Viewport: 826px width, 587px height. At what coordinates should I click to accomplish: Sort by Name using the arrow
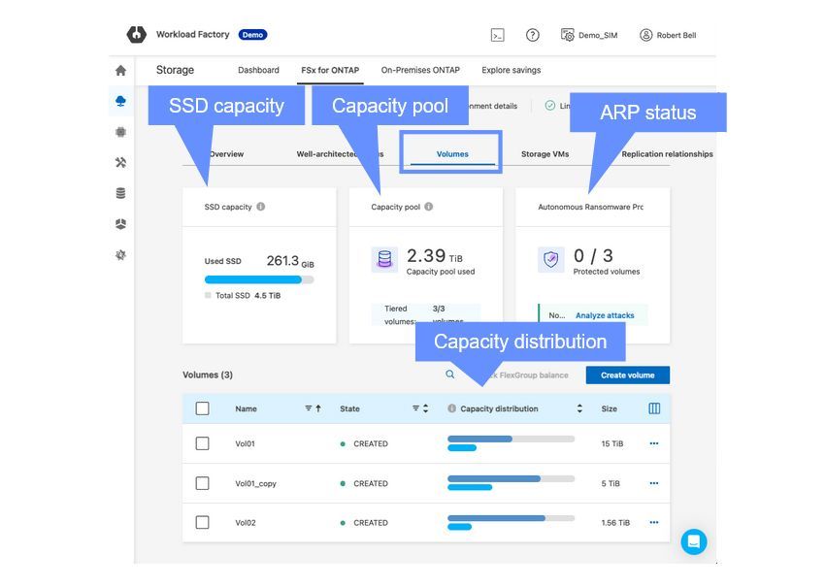pyautogui.click(x=318, y=408)
